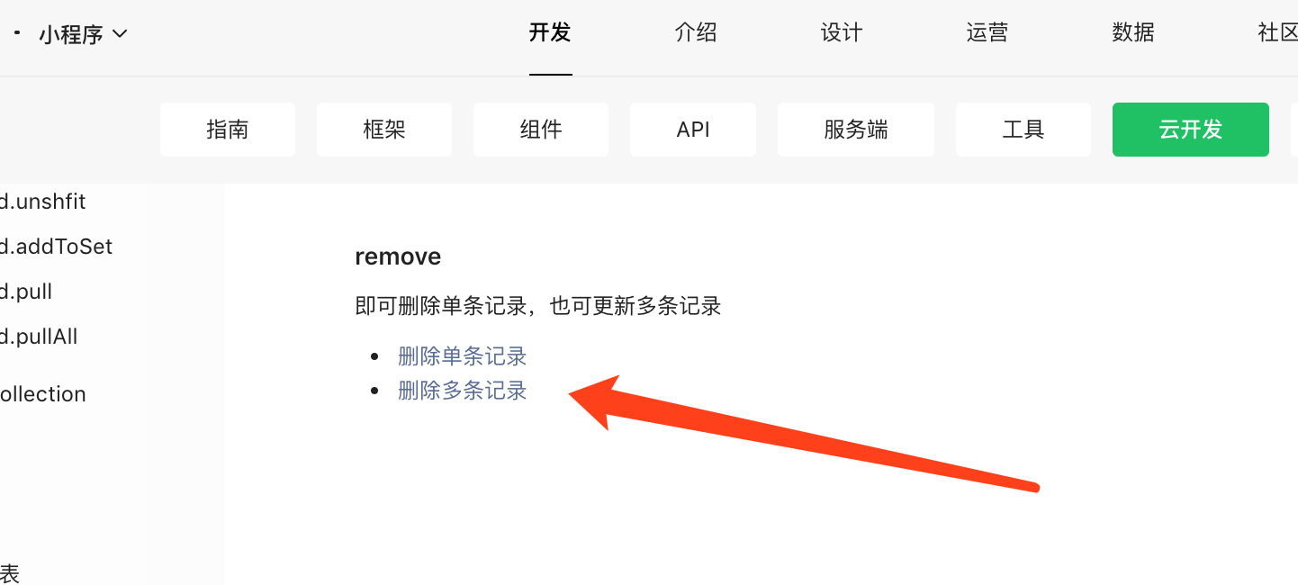The height and width of the screenshot is (585, 1298).
Task: Open the 工具 section
Action: pyautogui.click(x=1023, y=130)
